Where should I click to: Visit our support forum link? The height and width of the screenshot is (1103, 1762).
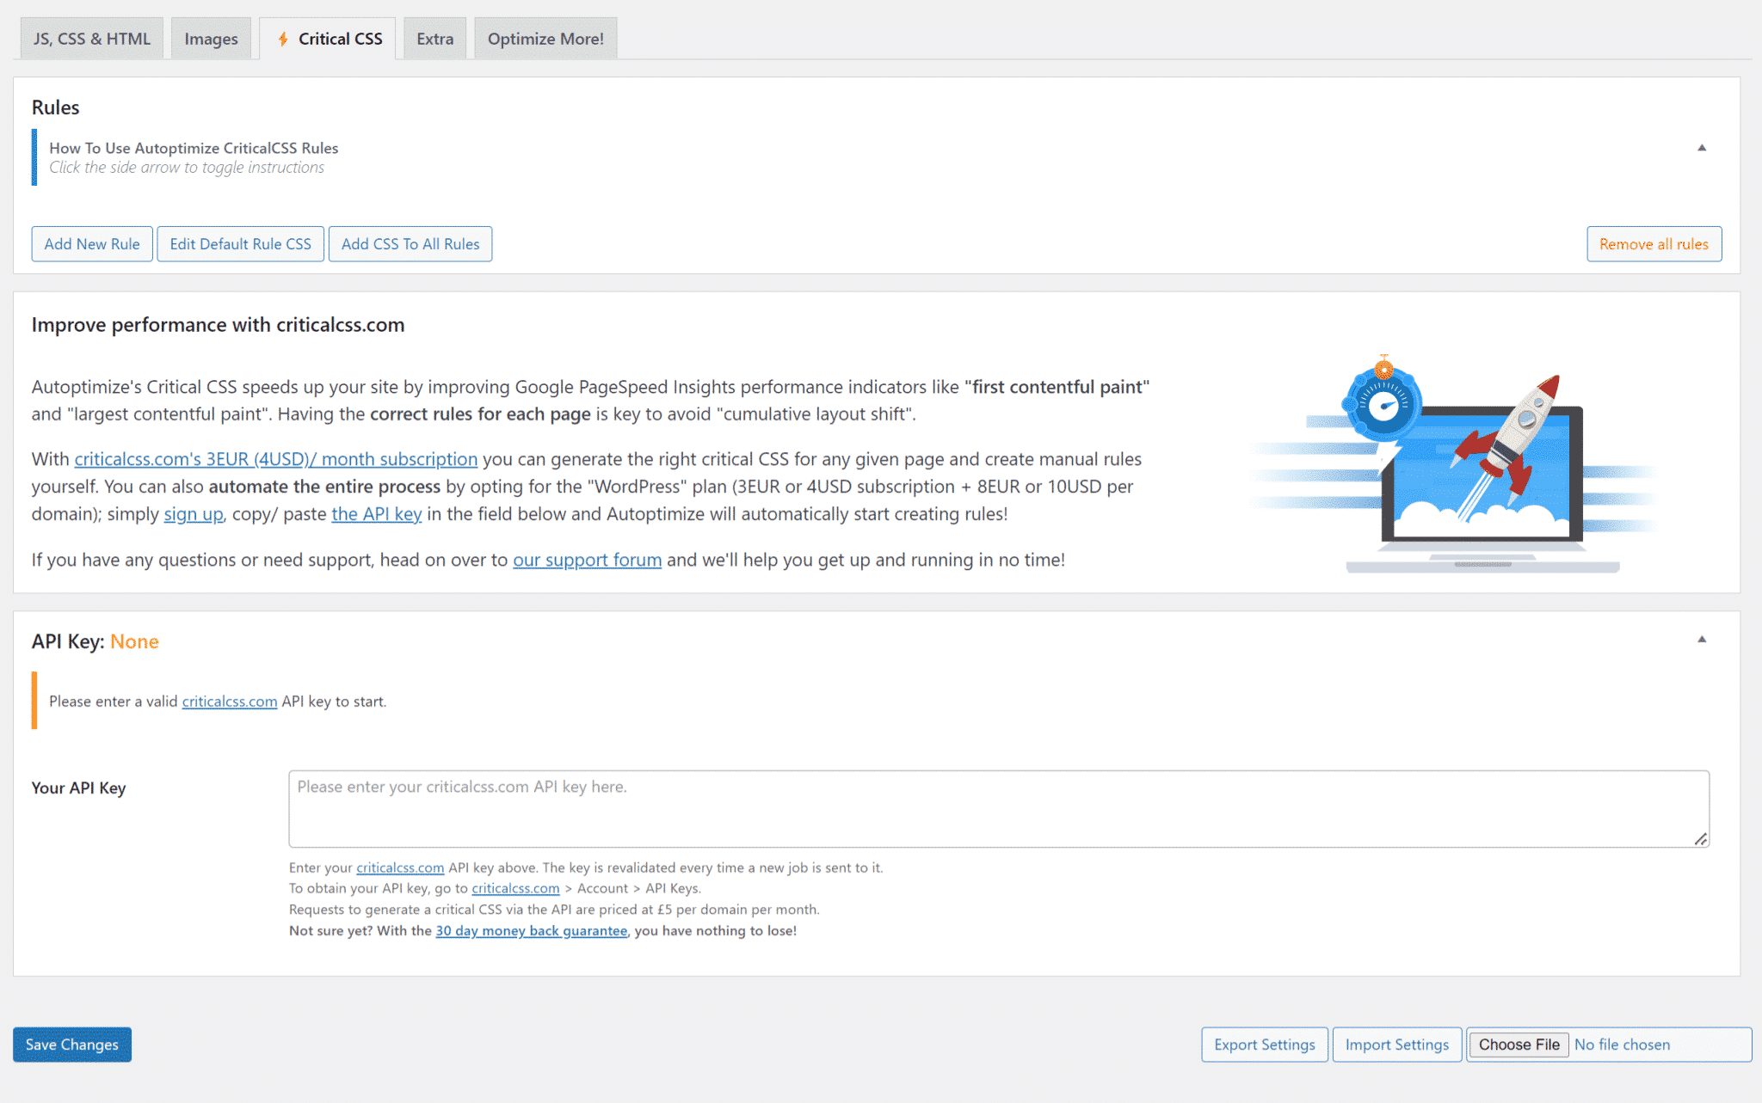587,559
